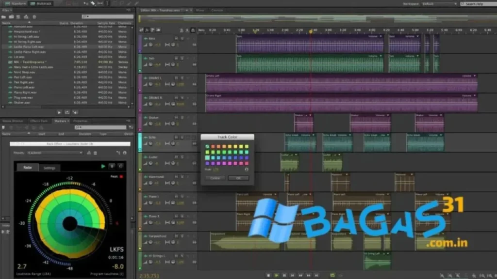The image size is (497, 279).
Task: Solo the Shaker track
Action: 182,117
